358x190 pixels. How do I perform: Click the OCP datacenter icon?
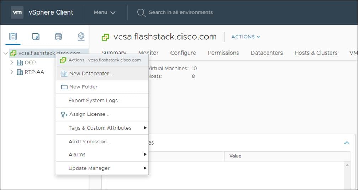20,63
